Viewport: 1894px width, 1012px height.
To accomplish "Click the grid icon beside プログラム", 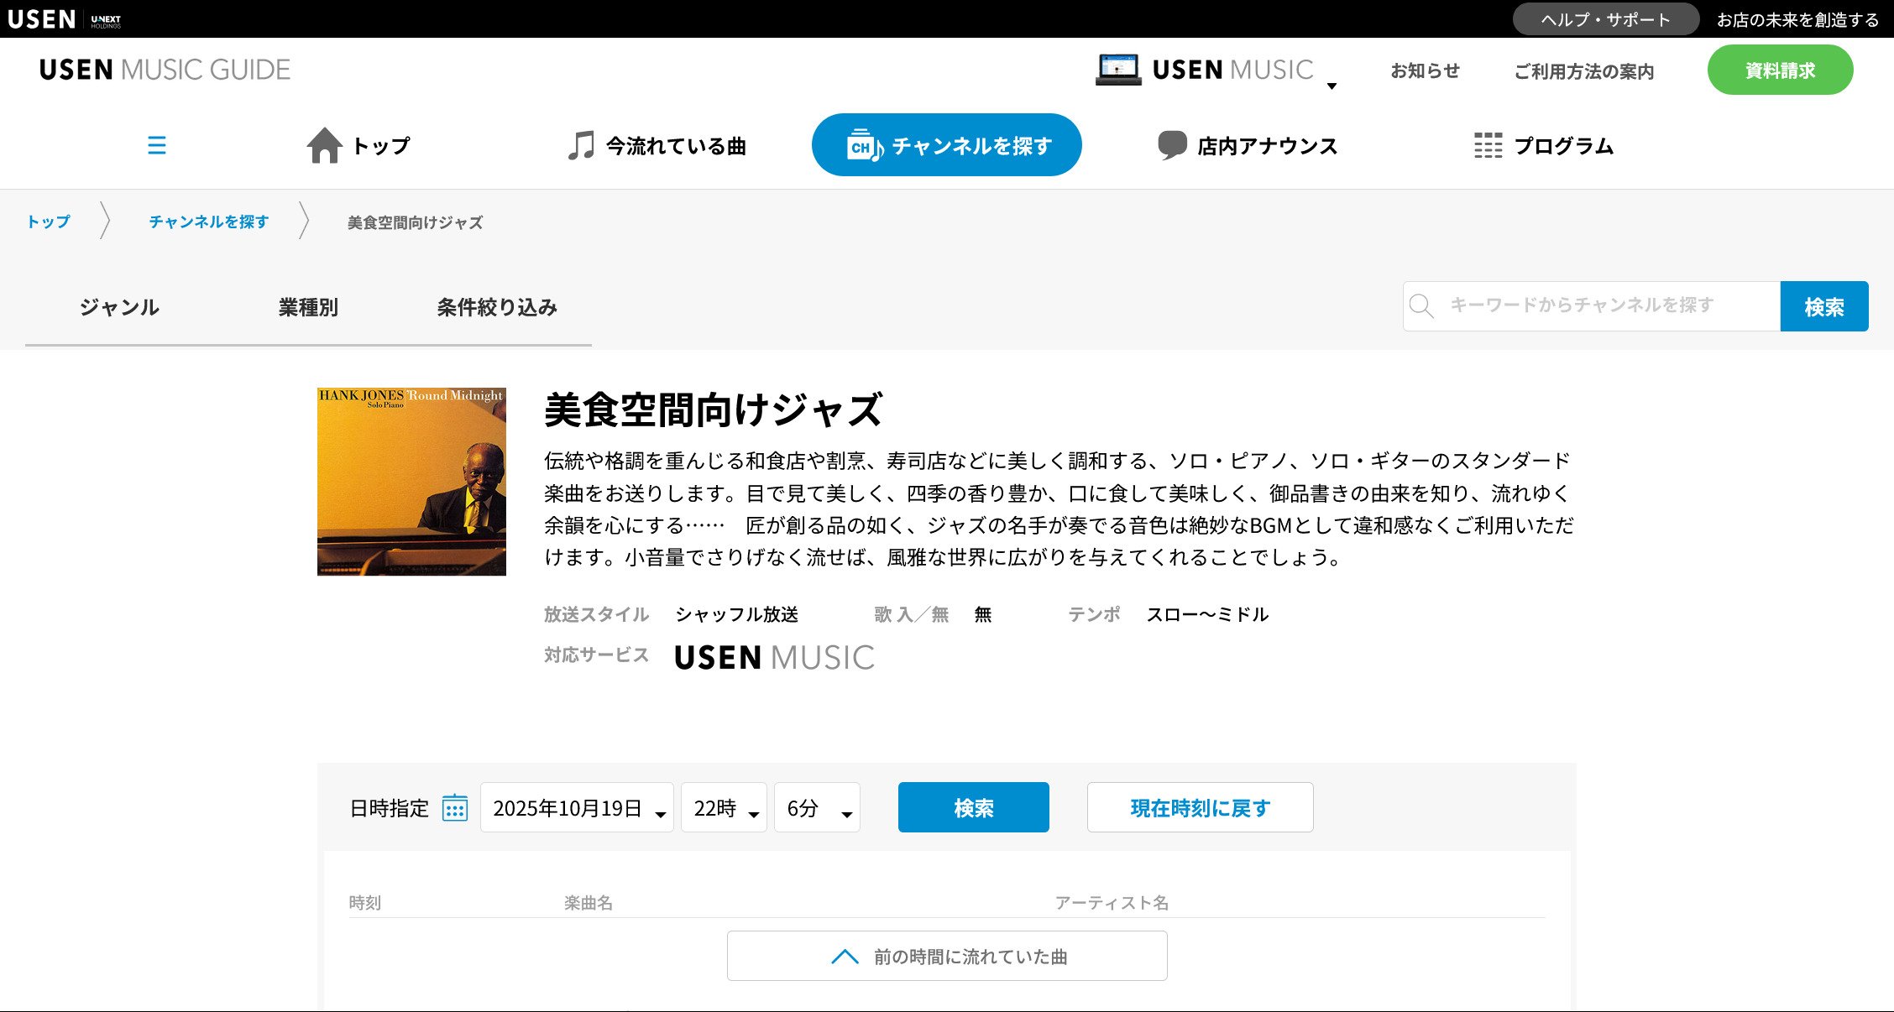I will click(x=1488, y=145).
